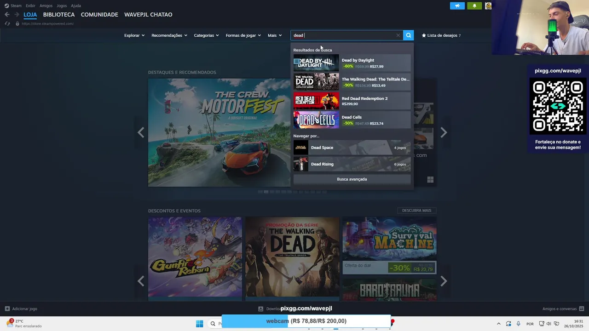
Task: Open the user avatar menu
Action: point(488,6)
